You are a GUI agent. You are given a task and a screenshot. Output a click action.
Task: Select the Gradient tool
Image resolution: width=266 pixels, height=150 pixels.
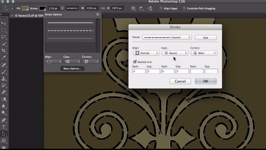[4, 99]
